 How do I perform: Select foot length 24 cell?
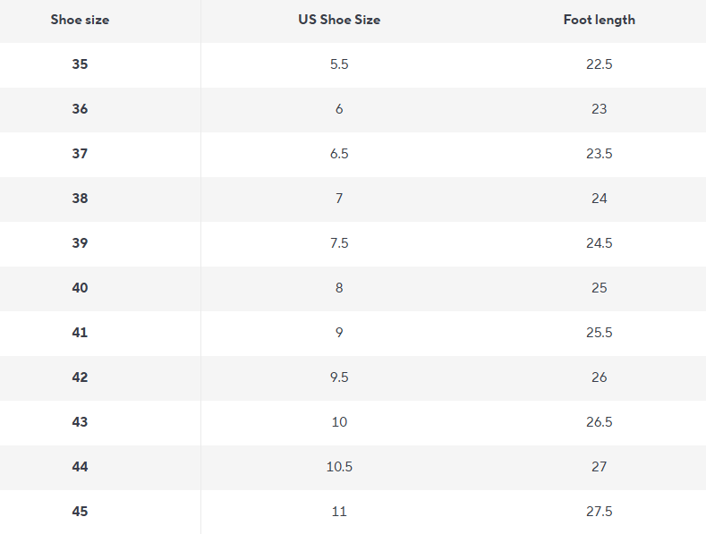pyautogui.click(x=599, y=199)
